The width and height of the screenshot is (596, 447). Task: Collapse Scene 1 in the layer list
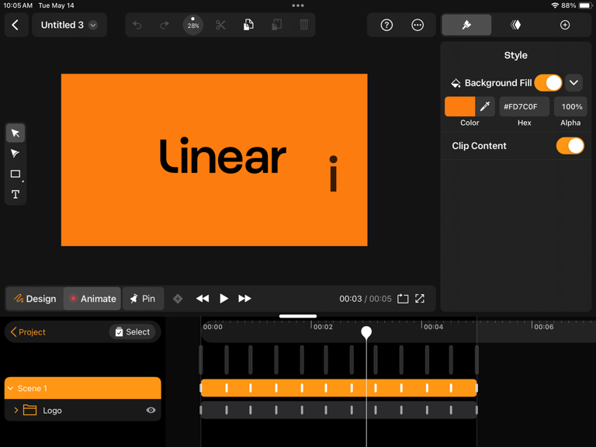[x=11, y=389]
